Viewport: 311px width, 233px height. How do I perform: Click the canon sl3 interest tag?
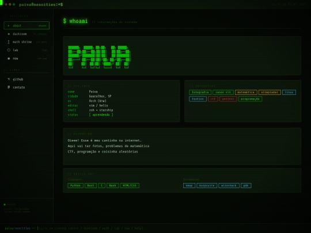pyautogui.click(x=223, y=92)
